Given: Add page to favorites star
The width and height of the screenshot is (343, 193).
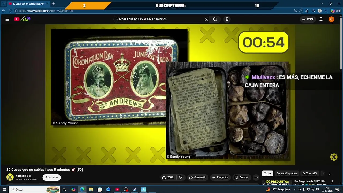Looking at the screenshot, I should pos(300,11).
